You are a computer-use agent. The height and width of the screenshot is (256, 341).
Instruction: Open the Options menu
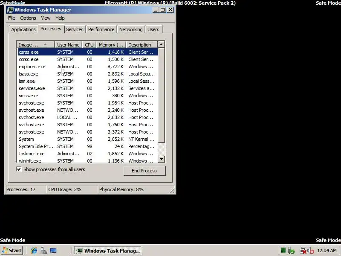[x=28, y=18]
